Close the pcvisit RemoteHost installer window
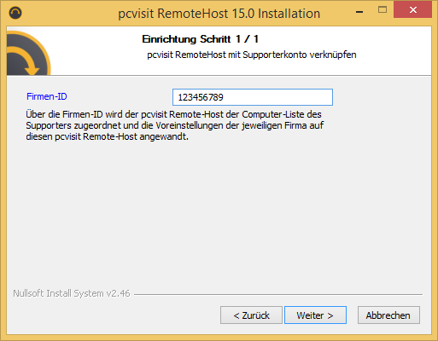 (x=412, y=10)
